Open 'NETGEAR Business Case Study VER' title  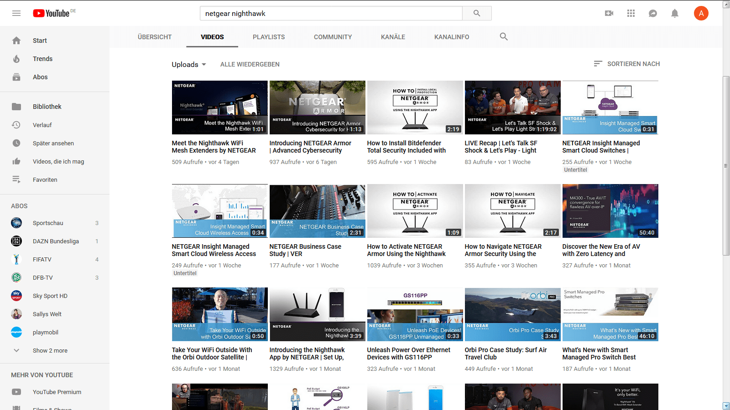(x=305, y=250)
